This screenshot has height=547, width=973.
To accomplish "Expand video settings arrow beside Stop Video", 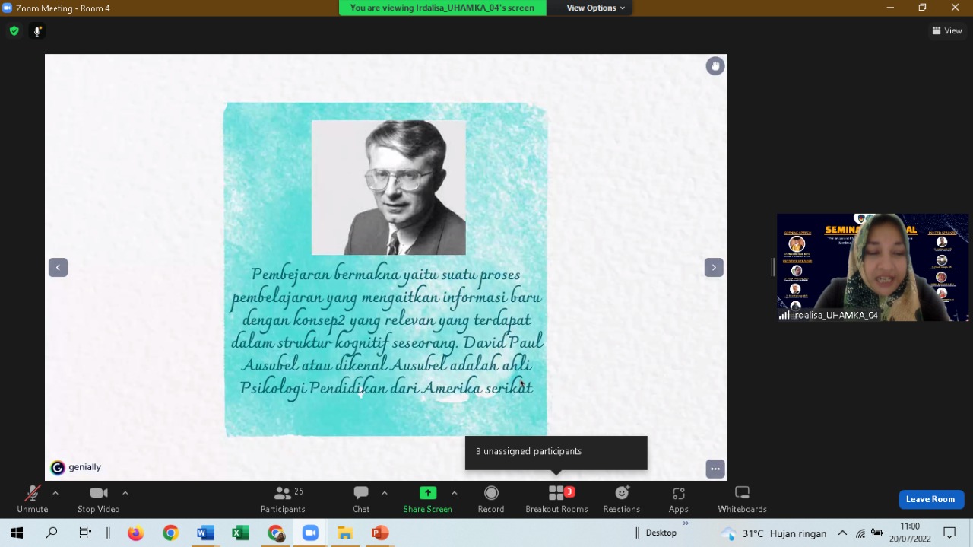I will 125,493.
